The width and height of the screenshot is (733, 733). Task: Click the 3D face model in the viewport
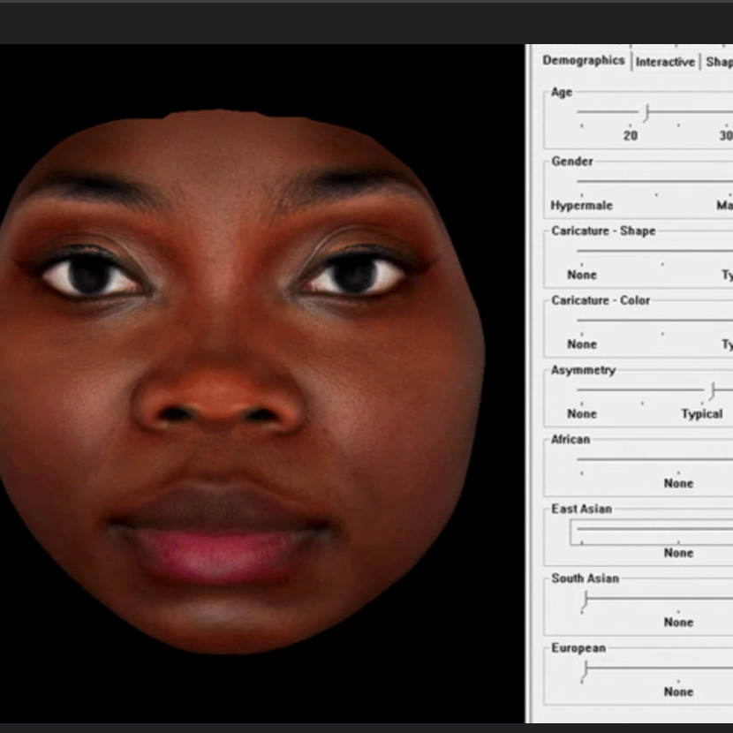(242, 381)
